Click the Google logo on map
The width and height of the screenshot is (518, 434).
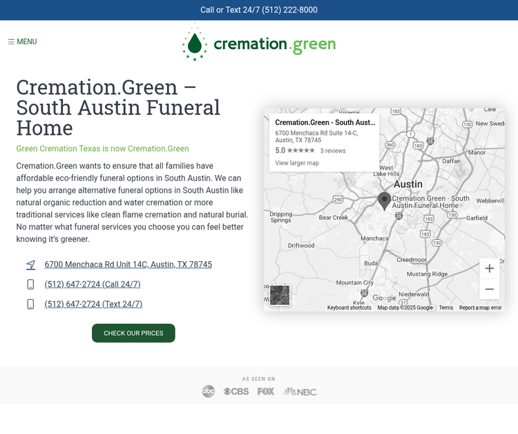point(384,299)
